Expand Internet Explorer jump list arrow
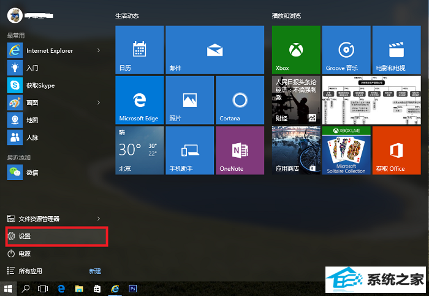Viewport: 429px width, 296px height. click(99, 50)
